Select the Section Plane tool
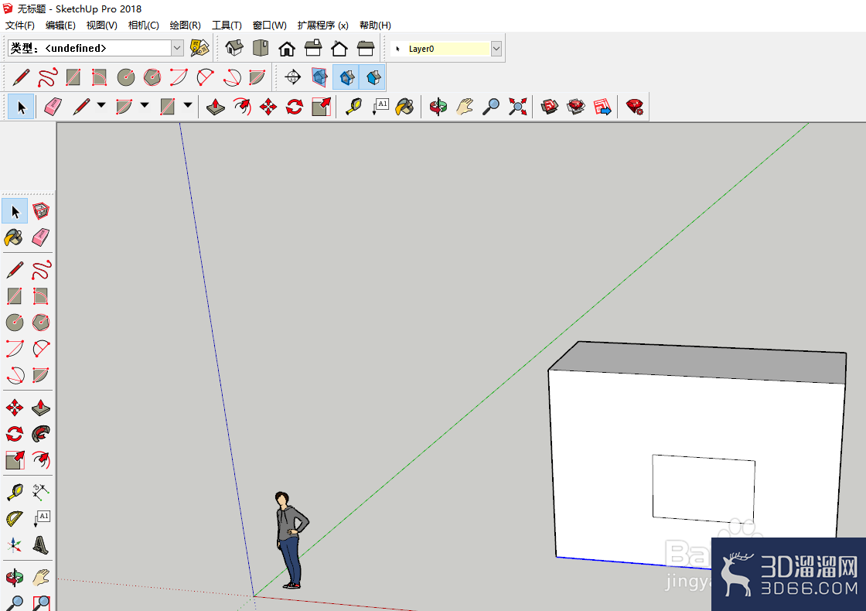 click(x=293, y=77)
